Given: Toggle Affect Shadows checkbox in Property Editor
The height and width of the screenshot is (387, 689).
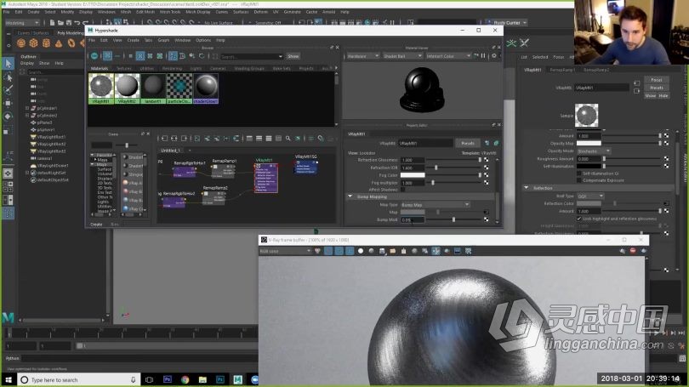Looking at the screenshot, I should click(x=403, y=190).
